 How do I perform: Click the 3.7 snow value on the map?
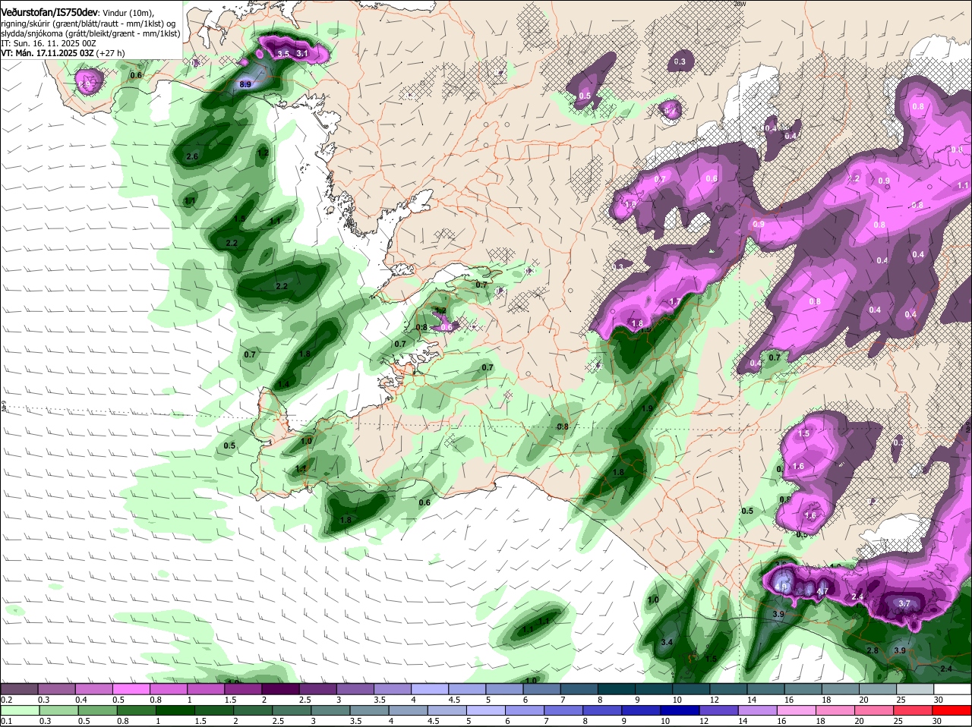pos(904,604)
